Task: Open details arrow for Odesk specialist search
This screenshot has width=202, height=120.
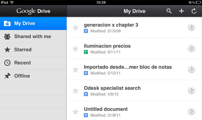Action: 191,90
